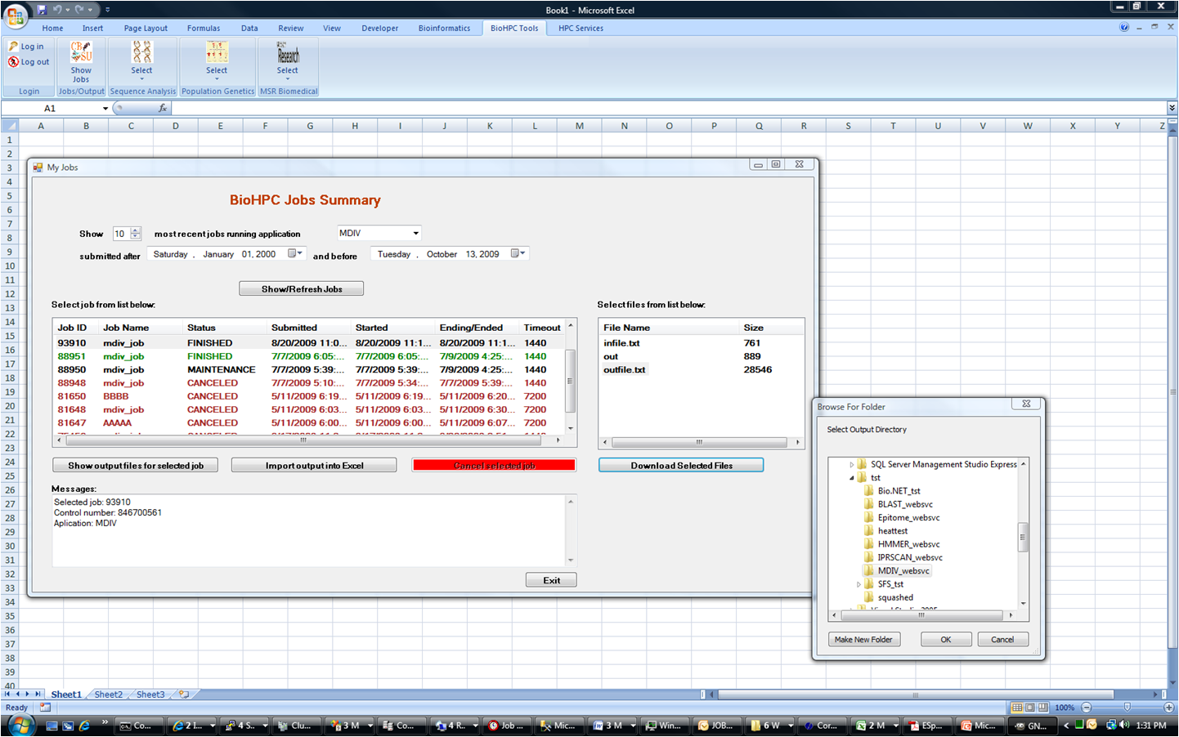
Task: Click Show output files for selected job
Action: tap(136, 465)
